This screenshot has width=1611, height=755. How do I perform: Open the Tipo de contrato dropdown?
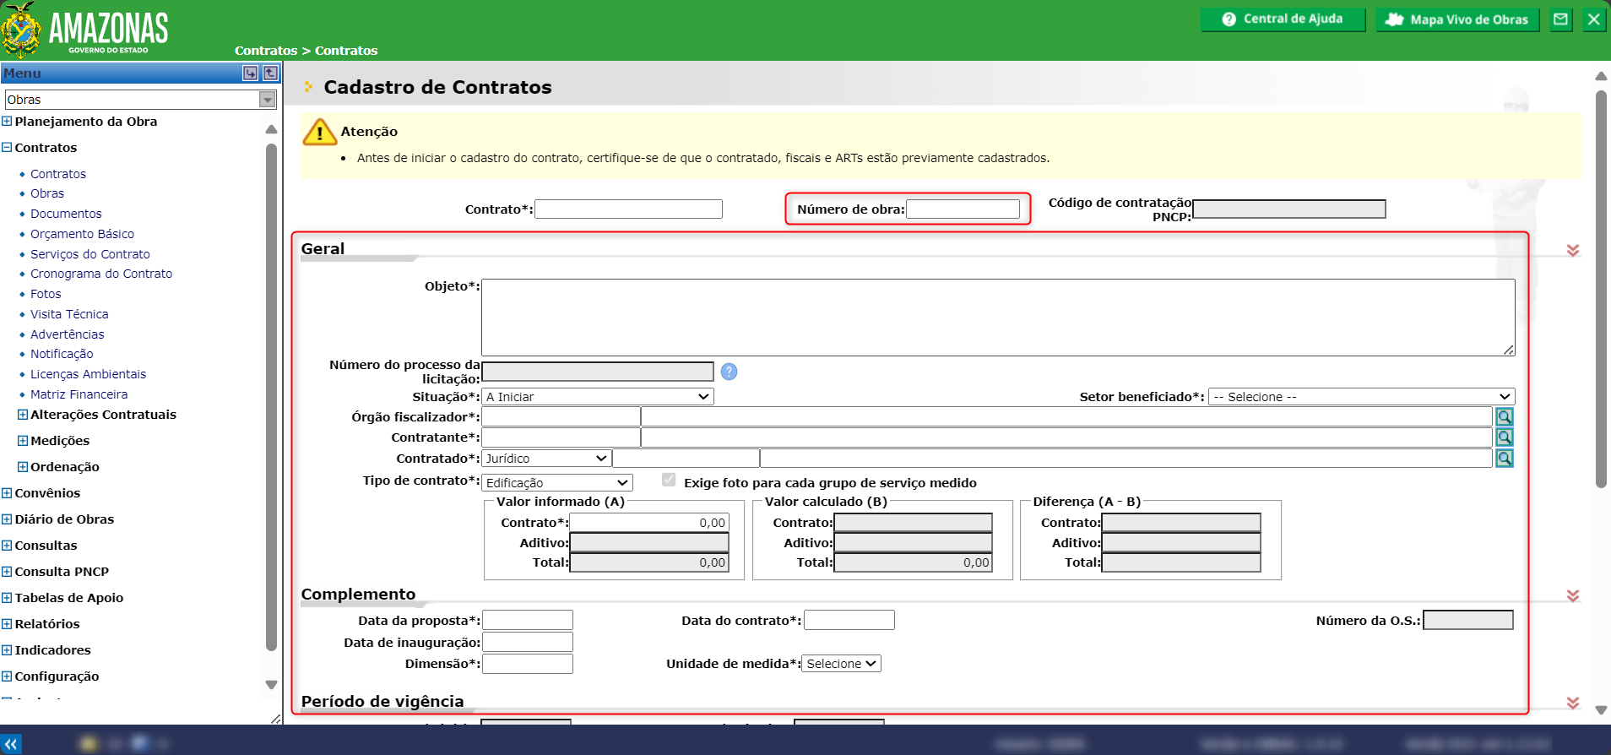coord(556,483)
